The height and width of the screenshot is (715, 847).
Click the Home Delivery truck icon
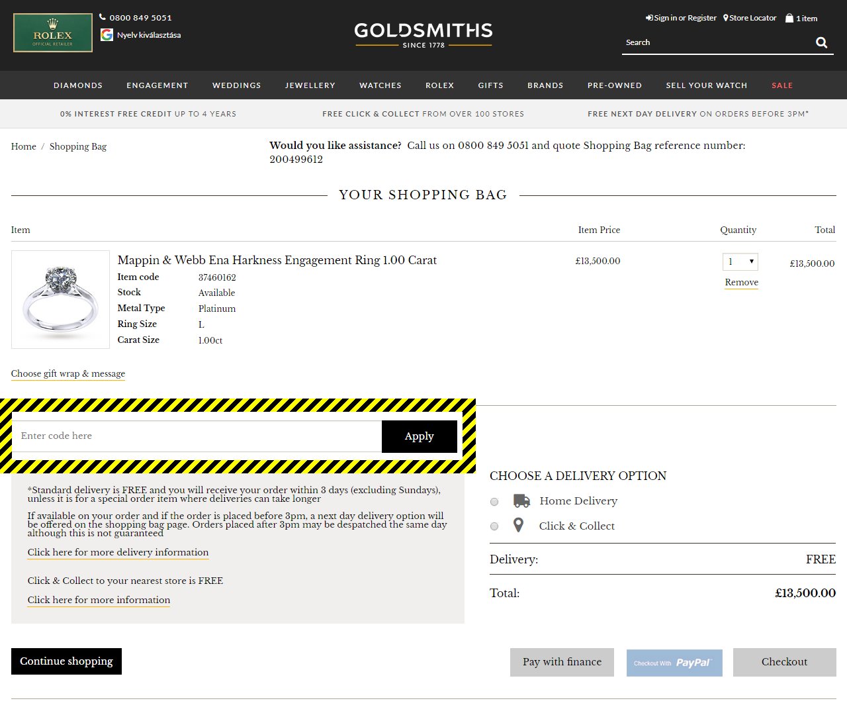521,501
